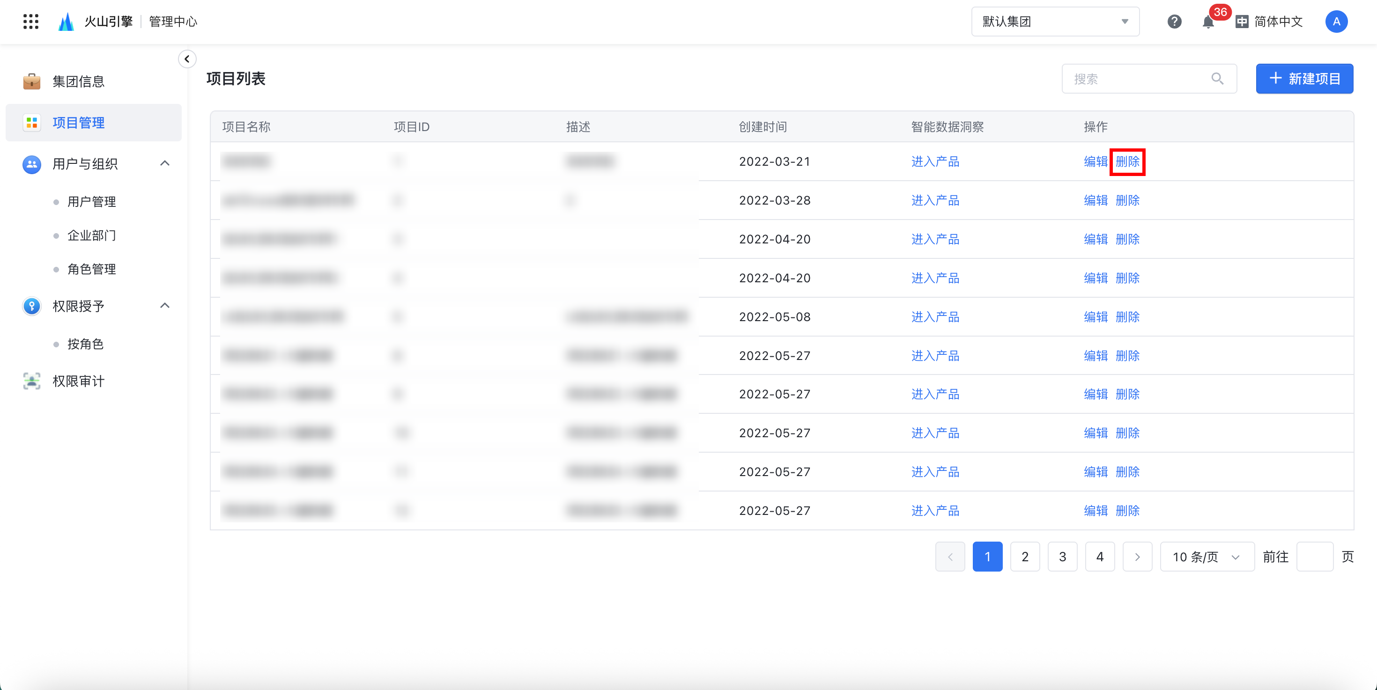Click the help question mark icon

click(1174, 22)
